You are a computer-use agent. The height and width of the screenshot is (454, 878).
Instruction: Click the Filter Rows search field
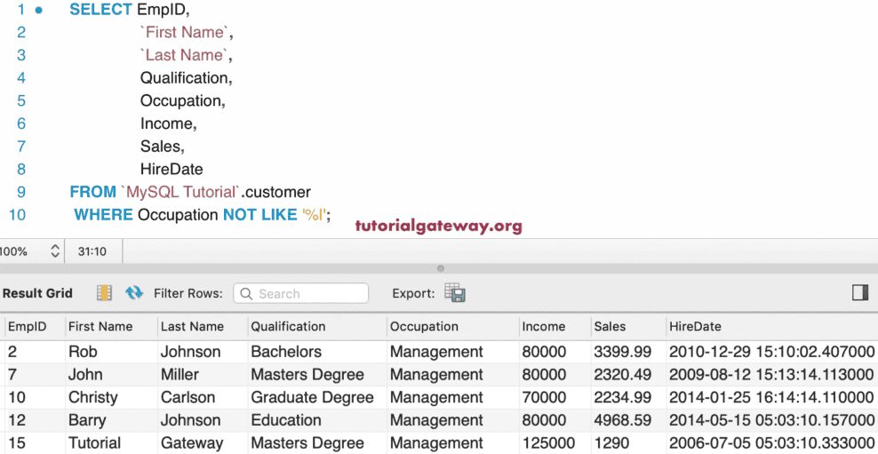(x=300, y=293)
